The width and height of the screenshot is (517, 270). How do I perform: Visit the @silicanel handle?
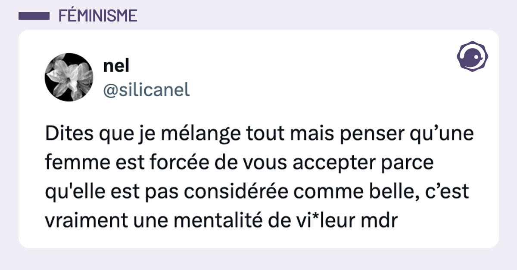point(146,90)
